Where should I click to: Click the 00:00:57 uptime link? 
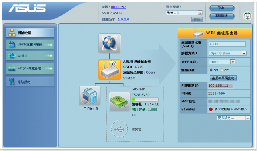[x=118, y=7]
